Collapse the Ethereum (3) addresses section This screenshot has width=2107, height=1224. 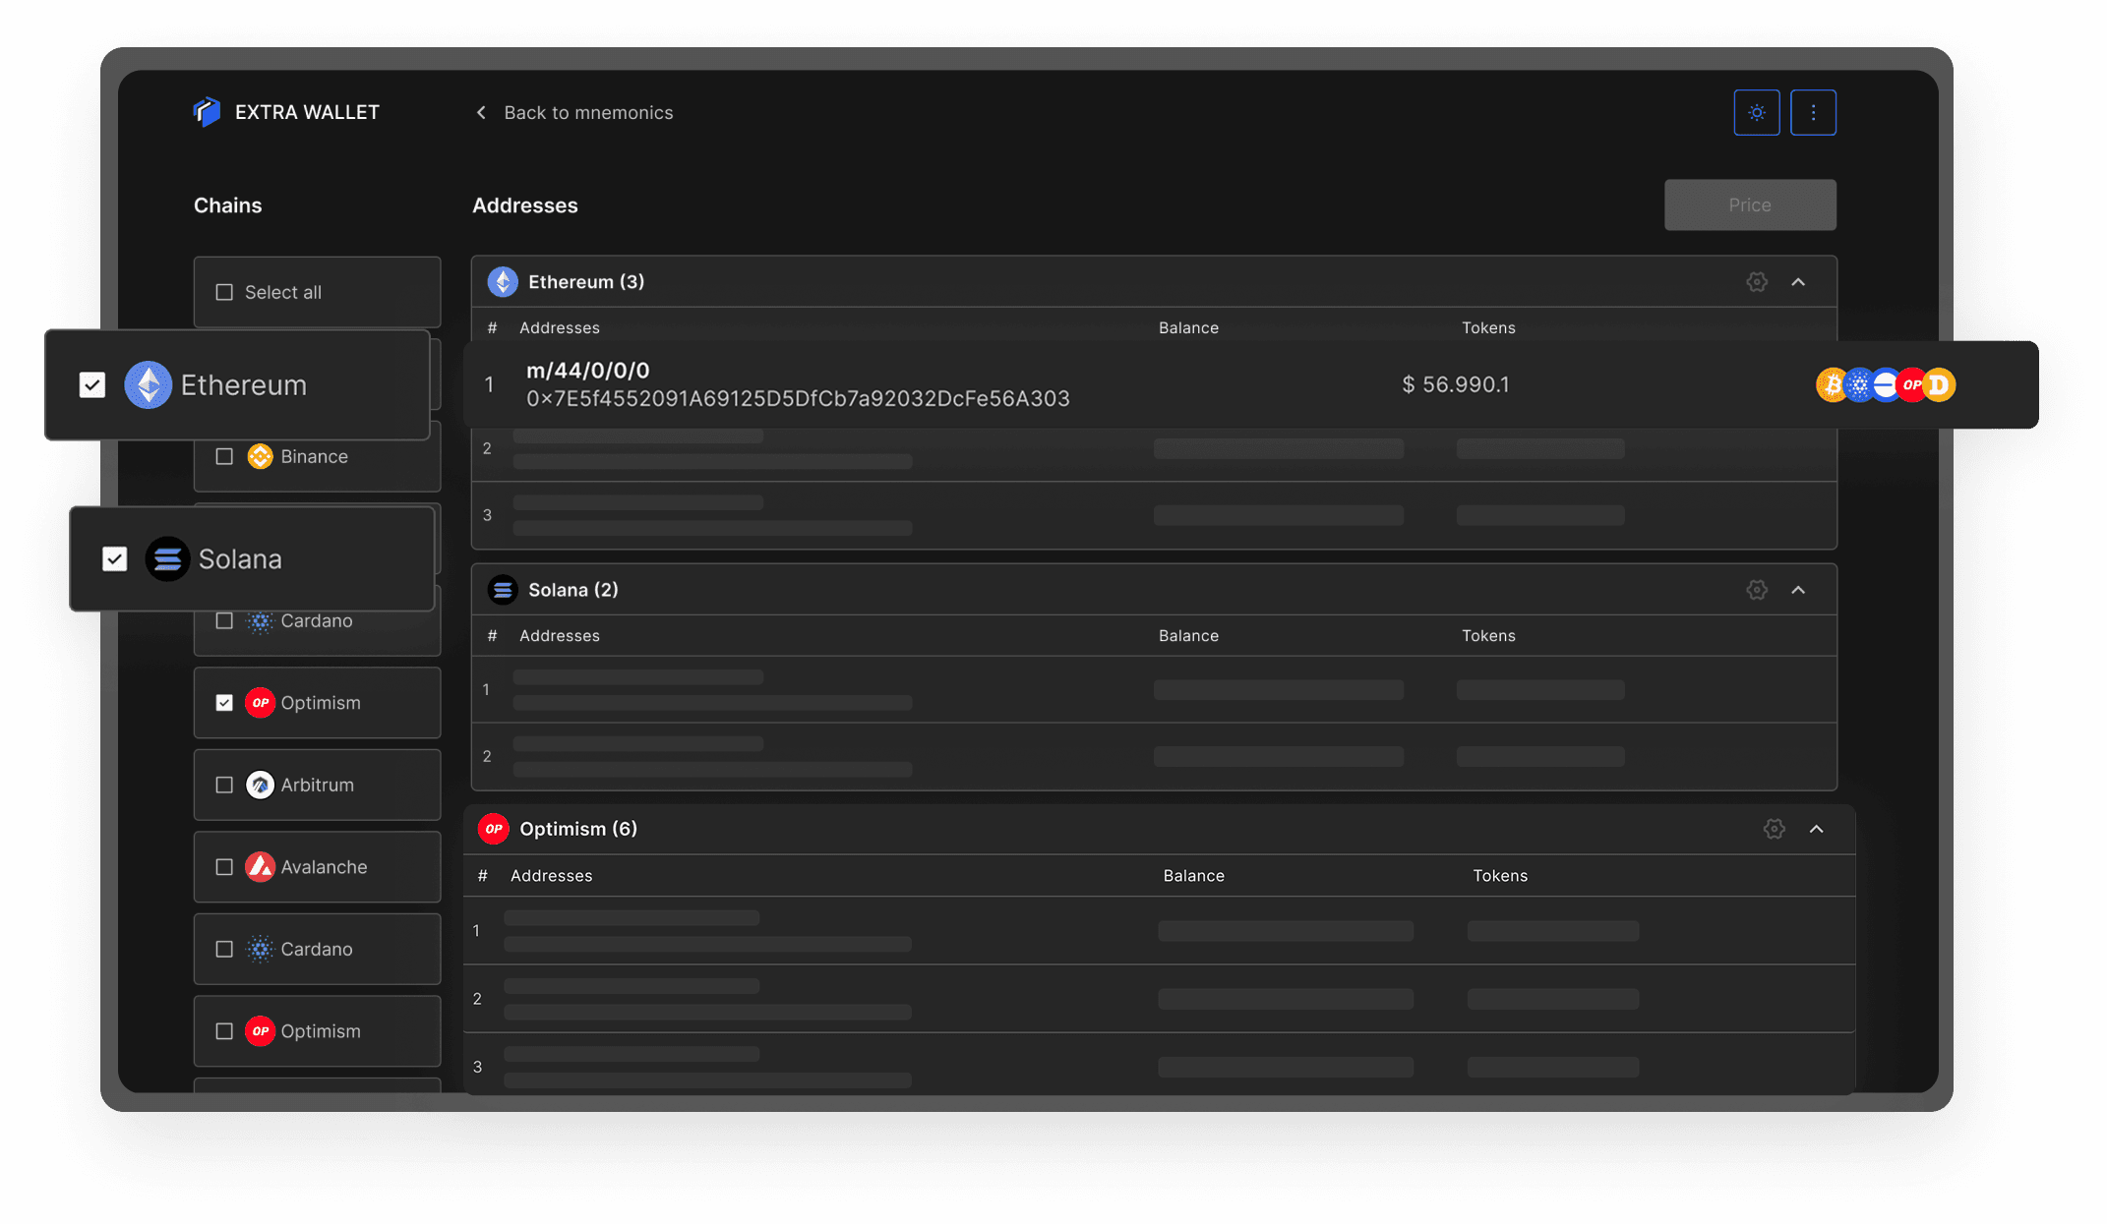[x=1798, y=282]
